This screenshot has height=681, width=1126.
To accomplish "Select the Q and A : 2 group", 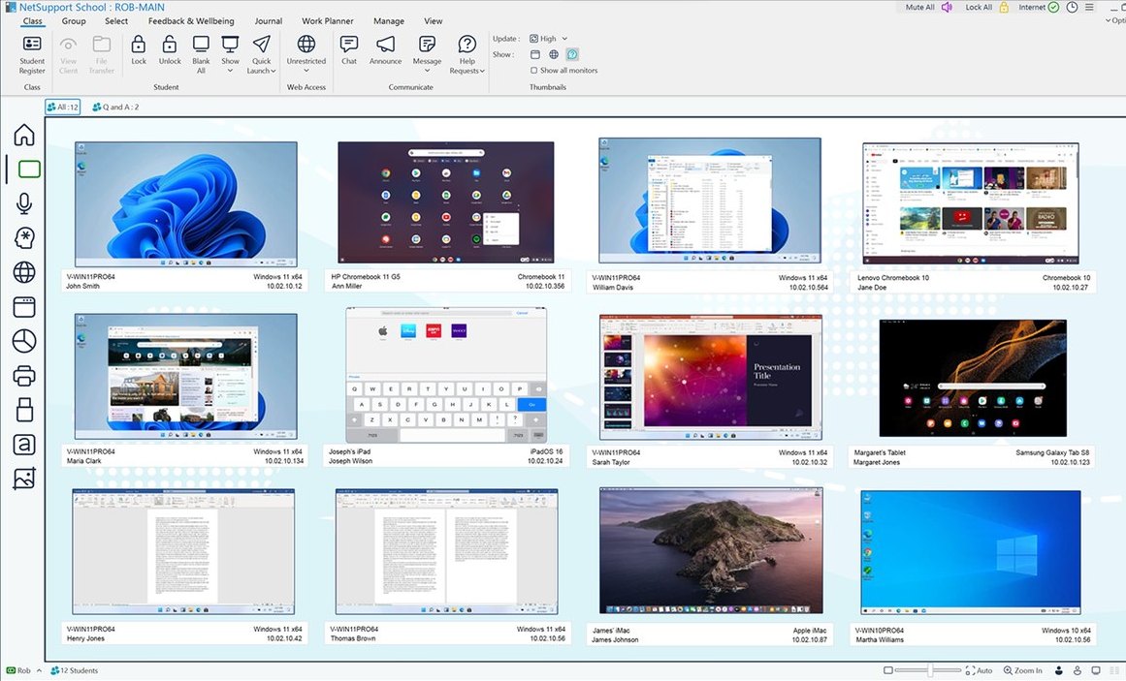I will pyautogui.click(x=115, y=107).
